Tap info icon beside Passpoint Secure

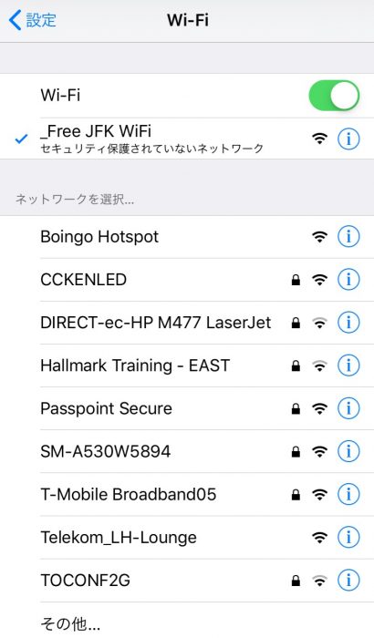pos(348,408)
